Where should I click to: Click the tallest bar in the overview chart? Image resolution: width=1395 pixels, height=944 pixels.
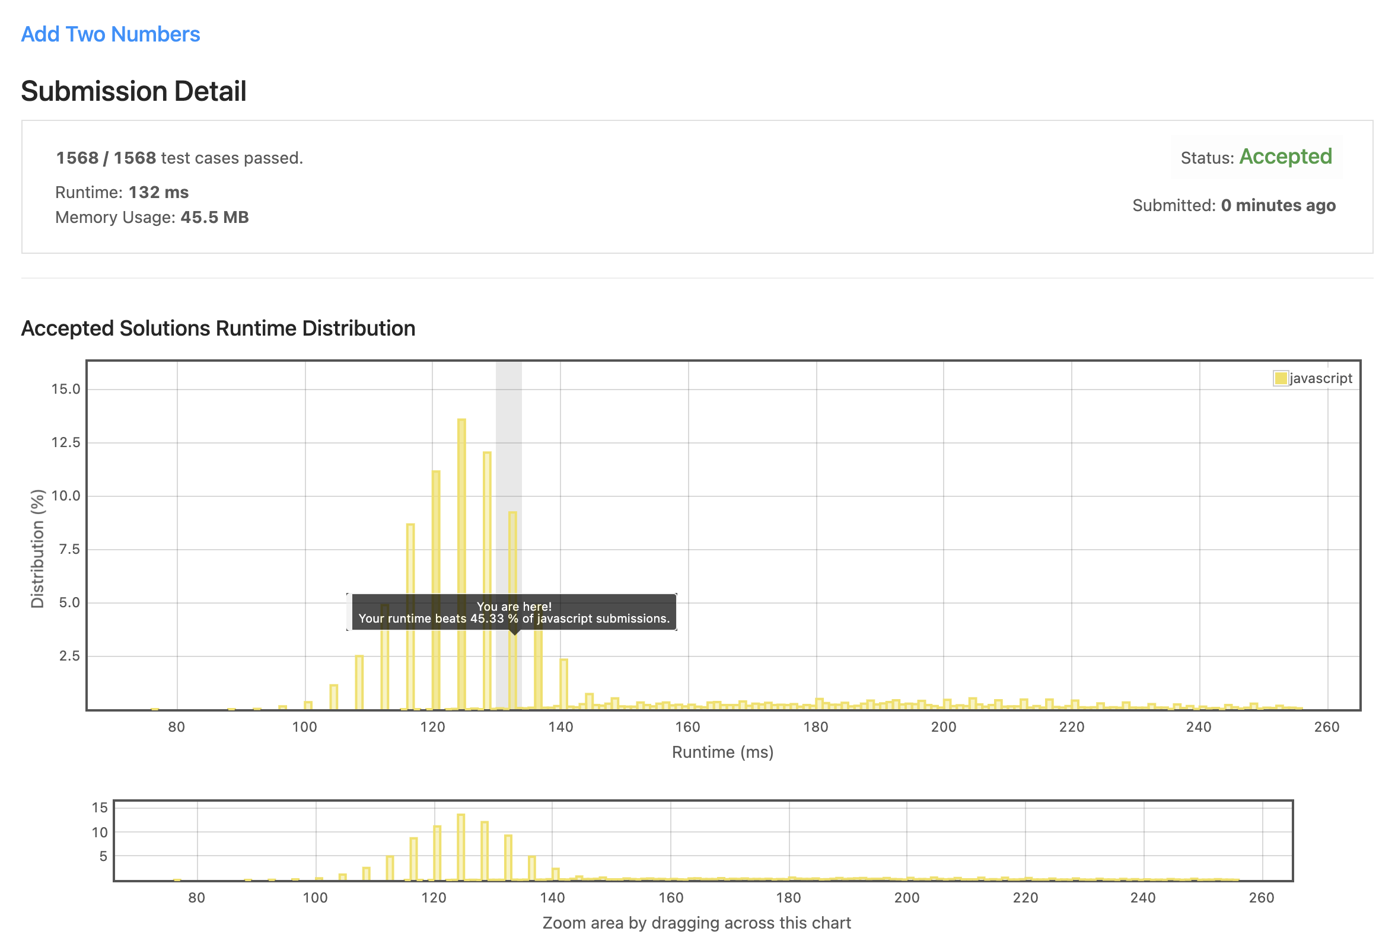pyautogui.click(x=460, y=846)
